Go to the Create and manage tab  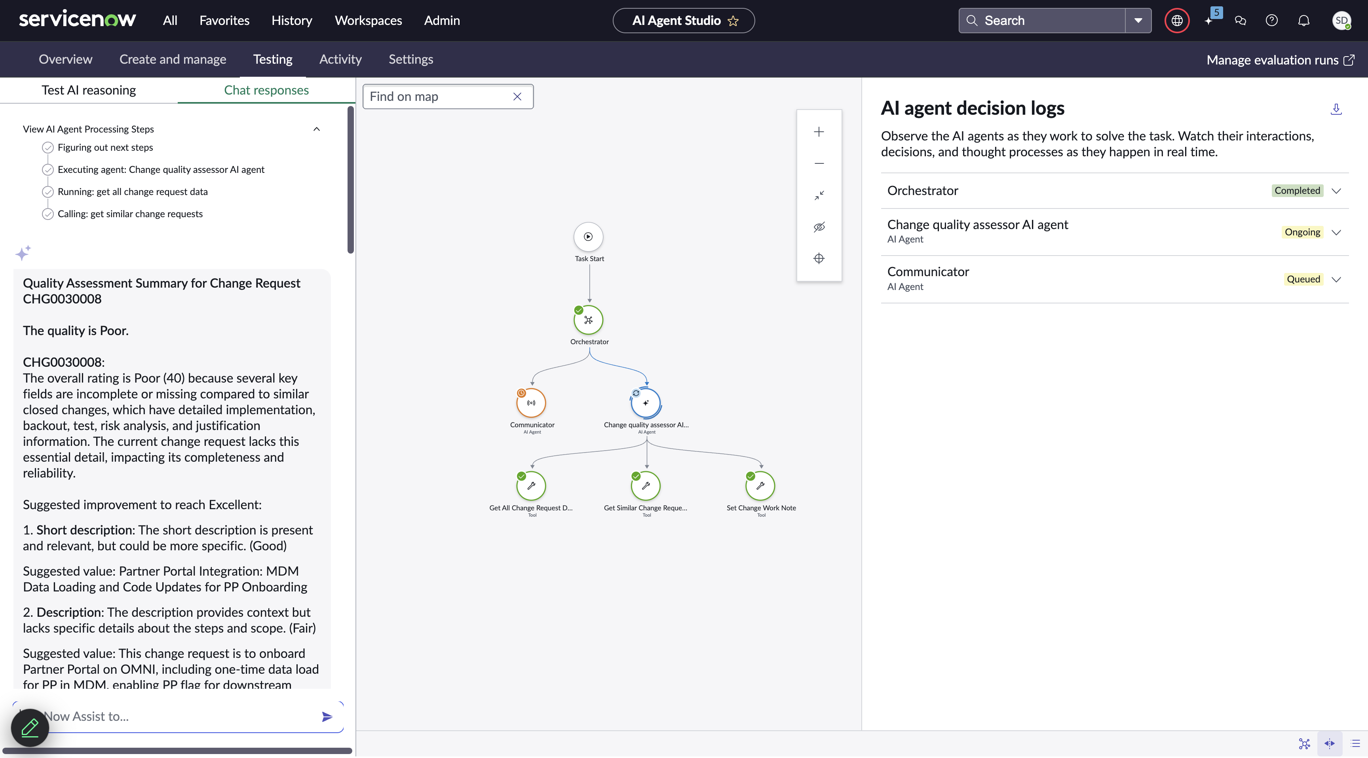(x=173, y=59)
